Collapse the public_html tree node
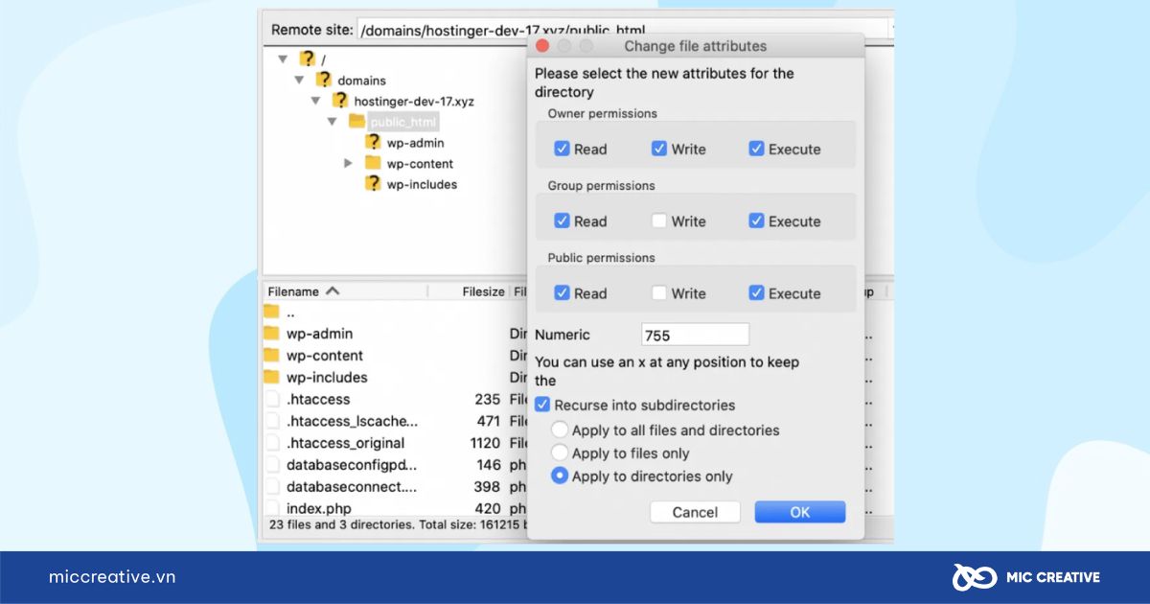 coord(332,122)
